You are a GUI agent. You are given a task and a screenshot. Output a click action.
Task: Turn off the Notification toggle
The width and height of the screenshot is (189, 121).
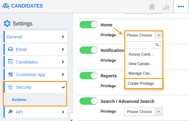(x=88, y=50)
